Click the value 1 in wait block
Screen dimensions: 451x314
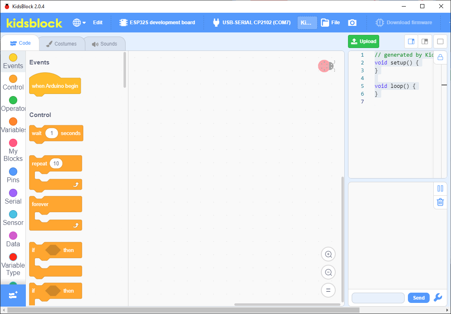pyautogui.click(x=52, y=133)
